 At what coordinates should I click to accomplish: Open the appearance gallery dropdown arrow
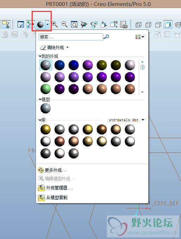47,25
